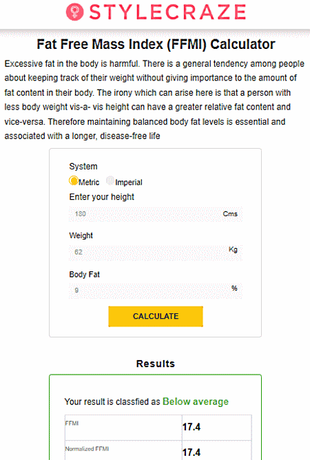This screenshot has width=310, height=460.
Task: Click the Kg unit label
Action: coord(233,250)
